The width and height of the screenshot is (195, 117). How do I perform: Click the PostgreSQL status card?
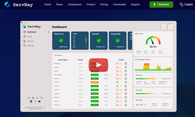click(118, 41)
